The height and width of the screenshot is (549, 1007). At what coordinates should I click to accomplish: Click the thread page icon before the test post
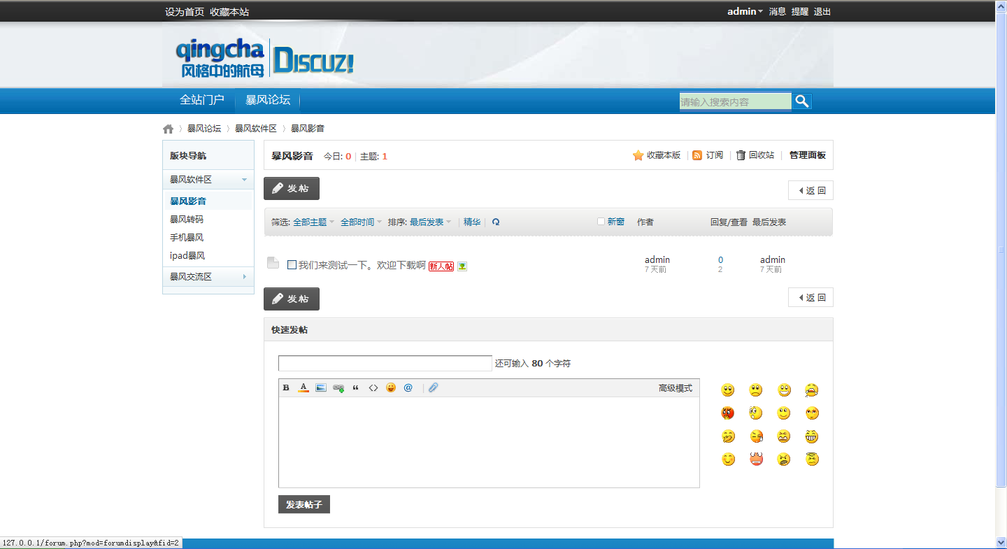pos(273,263)
